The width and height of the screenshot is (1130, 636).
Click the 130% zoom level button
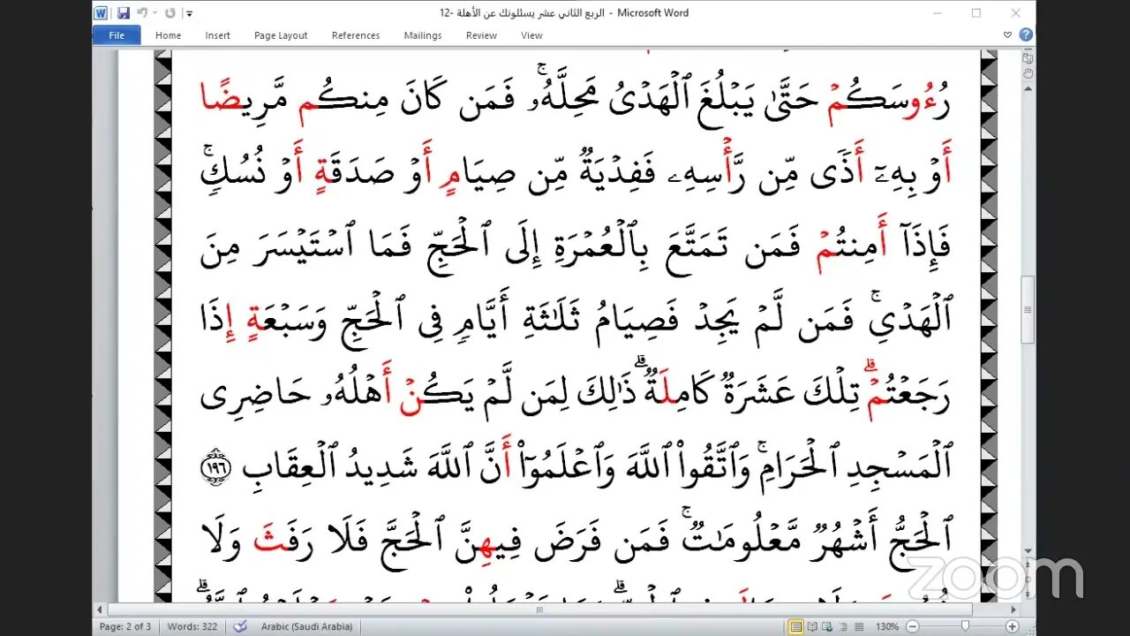[x=887, y=626]
